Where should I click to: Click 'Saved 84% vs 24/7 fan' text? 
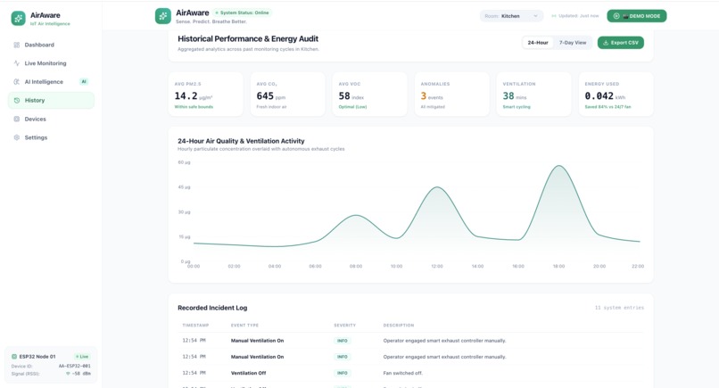607,107
